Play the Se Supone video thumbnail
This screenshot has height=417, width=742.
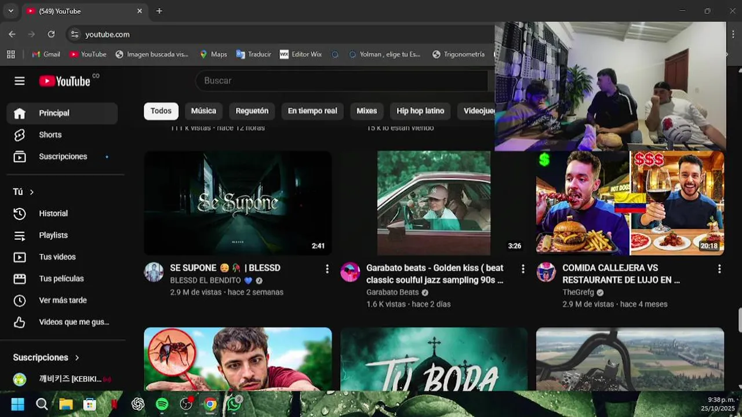238,203
